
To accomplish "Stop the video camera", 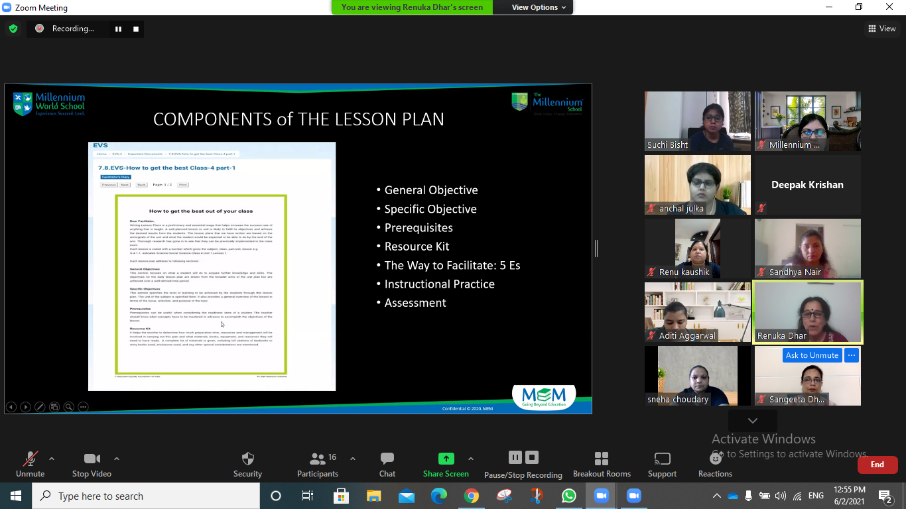I will coord(92,464).
